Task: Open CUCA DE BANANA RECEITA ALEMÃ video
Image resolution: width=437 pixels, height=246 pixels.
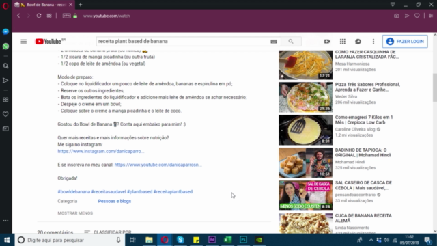Action: click(x=363, y=218)
